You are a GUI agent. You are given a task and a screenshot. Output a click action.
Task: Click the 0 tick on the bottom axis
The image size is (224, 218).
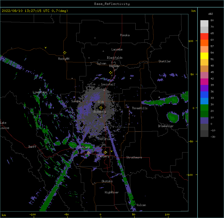[x=100, y=214]
